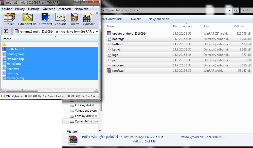Select part file in Explorer
The image size is (253, 148).
[x=179, y=60]
